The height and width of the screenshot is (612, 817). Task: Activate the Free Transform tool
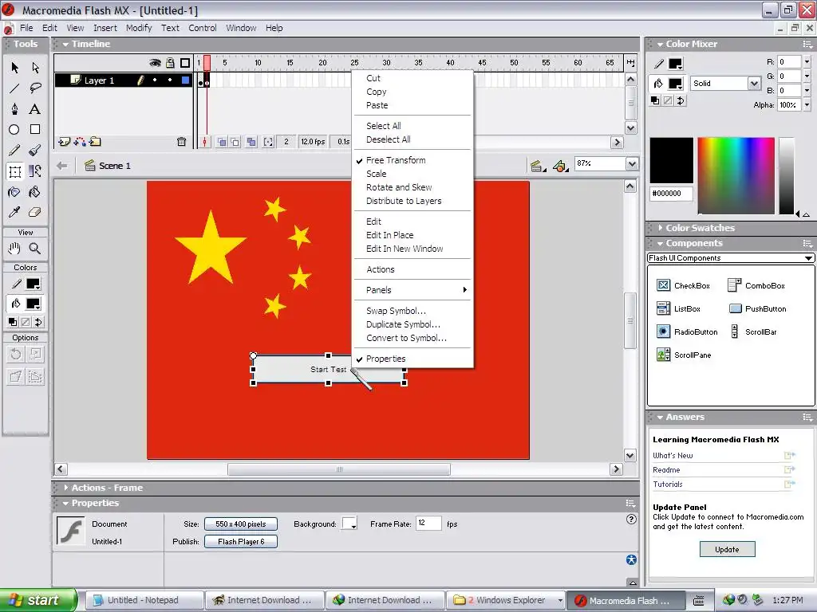pos(14,171)
